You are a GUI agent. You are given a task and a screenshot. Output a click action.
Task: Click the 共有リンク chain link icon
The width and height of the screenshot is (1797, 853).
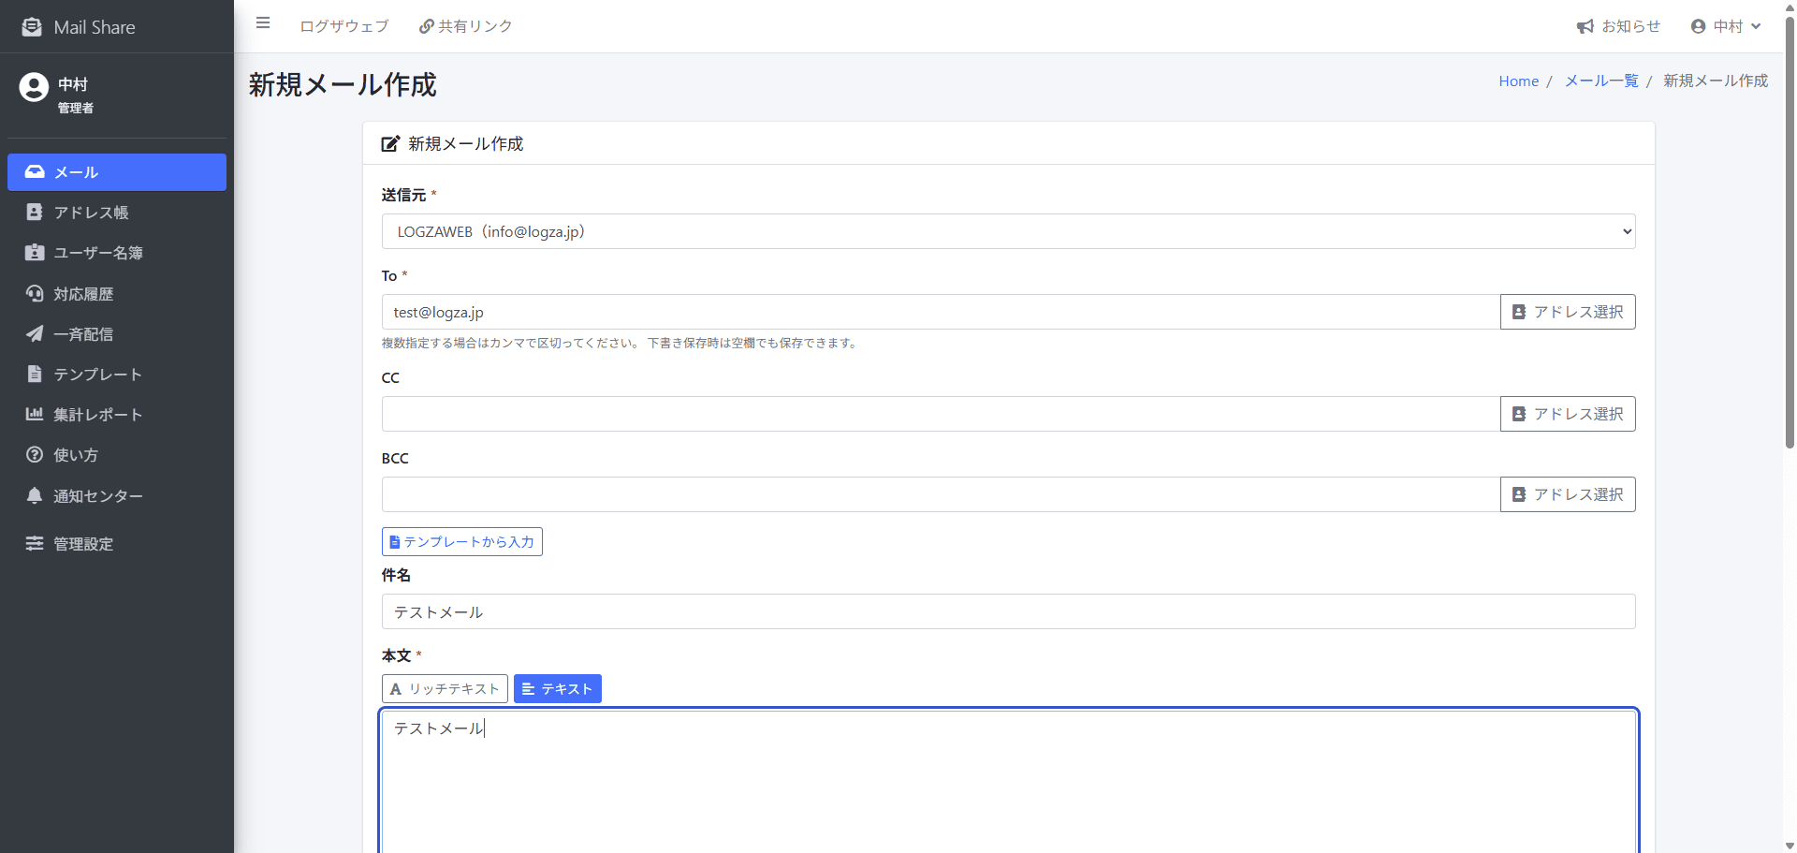(427, 27)
